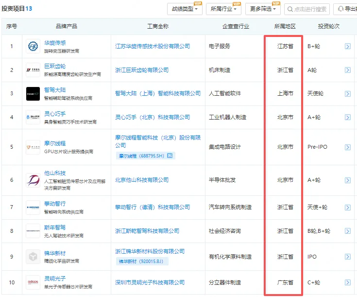
Task: Expand the 所属行业 dropdown
Action: [223, 9]
